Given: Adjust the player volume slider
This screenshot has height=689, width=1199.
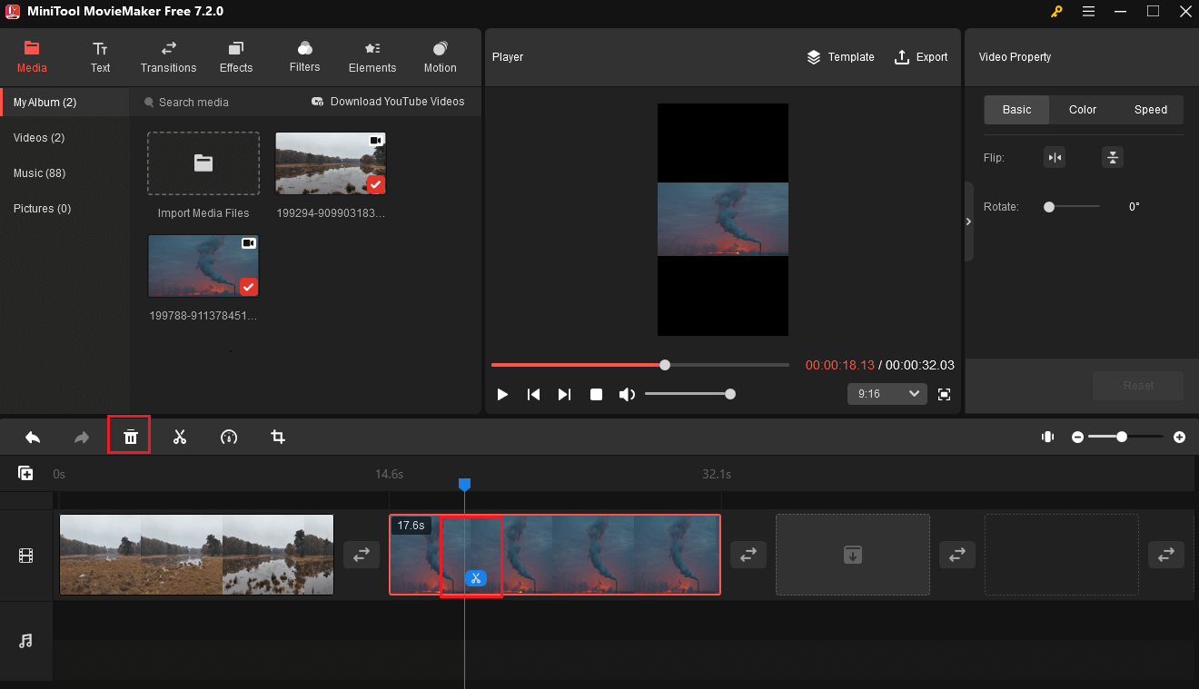Looking at the screenshot, I should (690, 394).
